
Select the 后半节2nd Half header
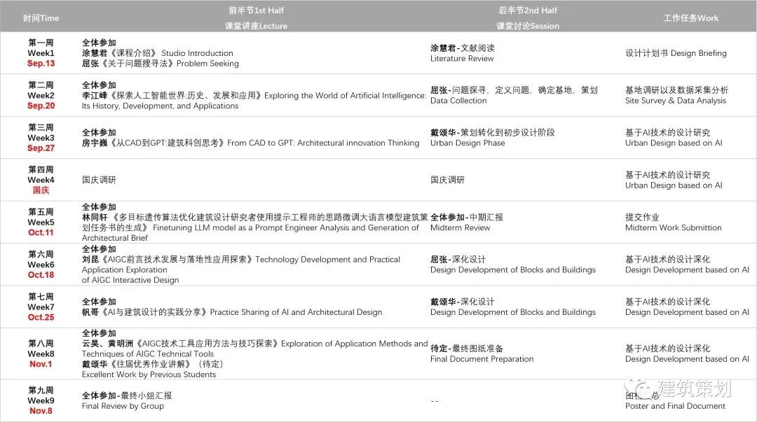528,10
